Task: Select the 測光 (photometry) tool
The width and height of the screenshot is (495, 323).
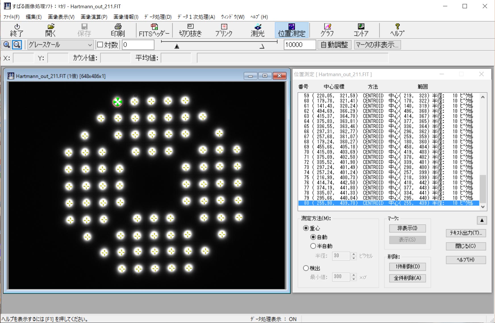Action: (258, 30)
